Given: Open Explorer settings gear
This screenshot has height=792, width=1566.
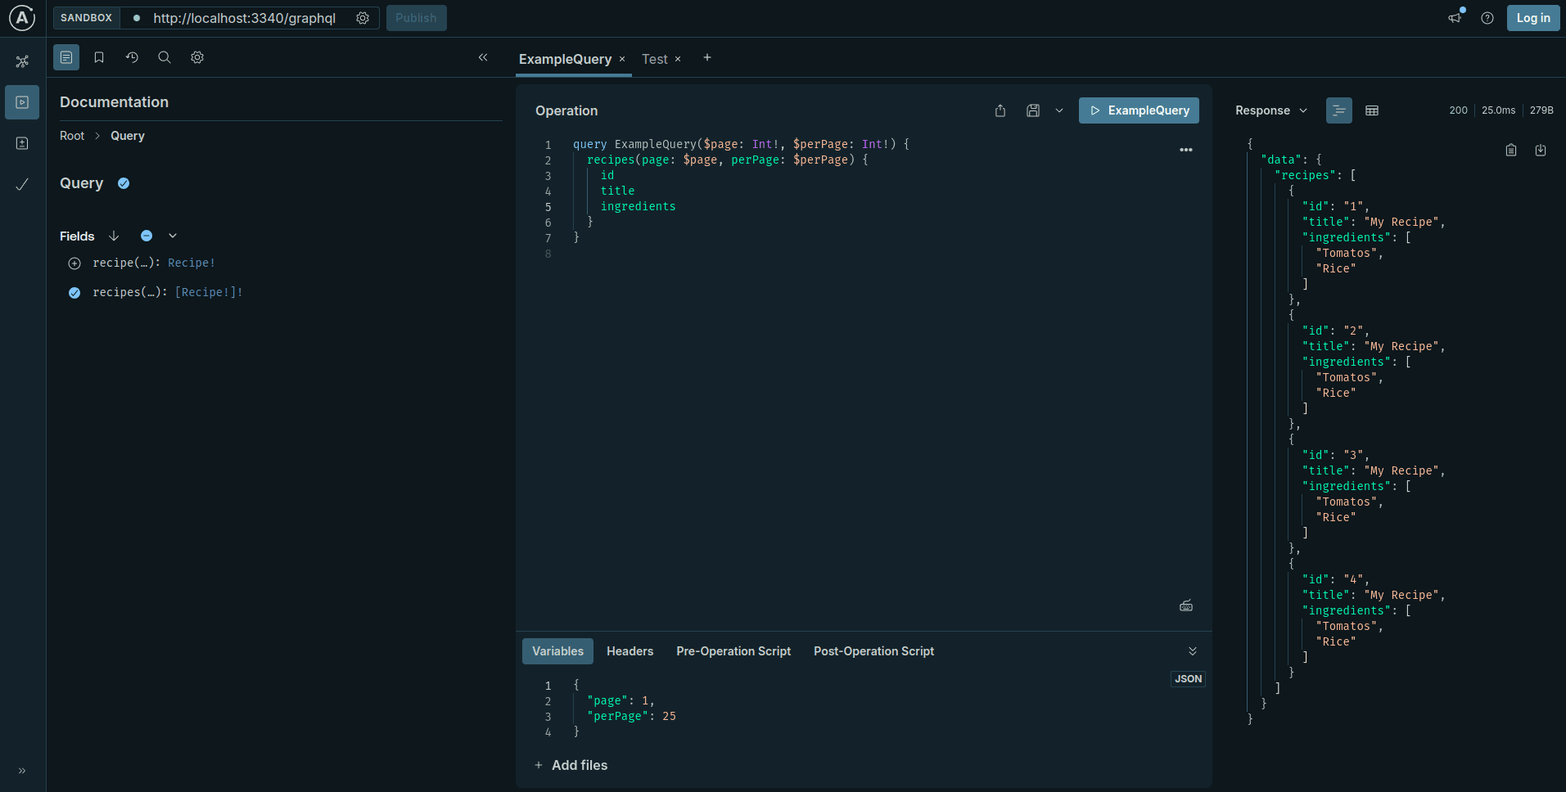Looking at the screenshot, I should tap(196, 57).
